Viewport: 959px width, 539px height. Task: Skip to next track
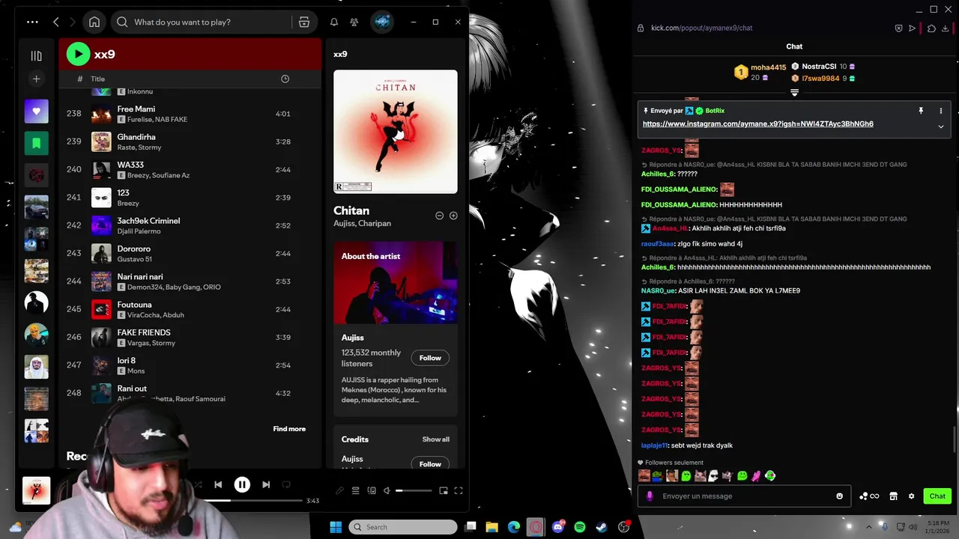click(x=266, y=485)
